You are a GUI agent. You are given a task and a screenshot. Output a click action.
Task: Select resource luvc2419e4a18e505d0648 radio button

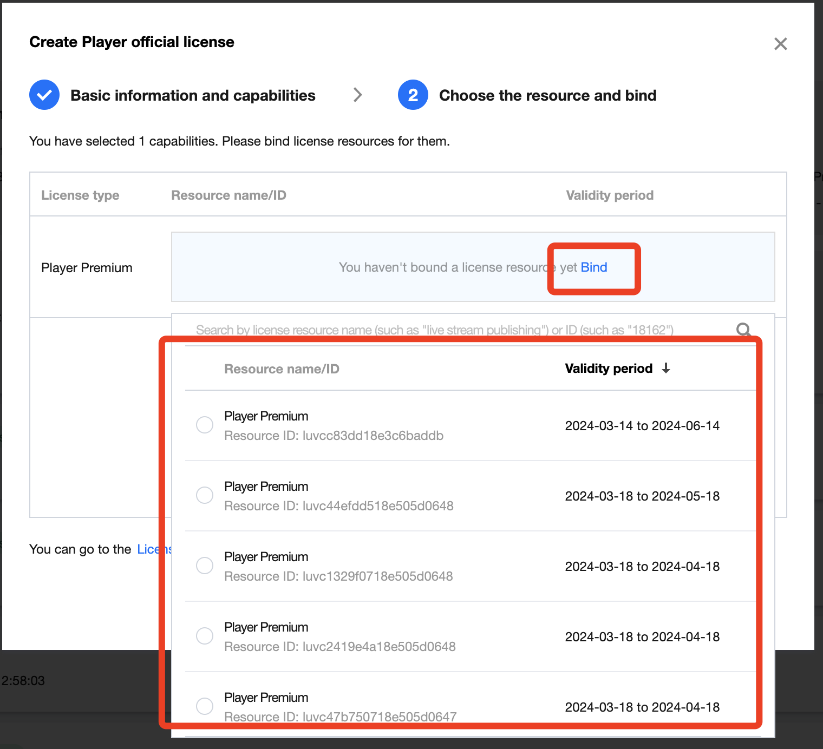(205, 636)
